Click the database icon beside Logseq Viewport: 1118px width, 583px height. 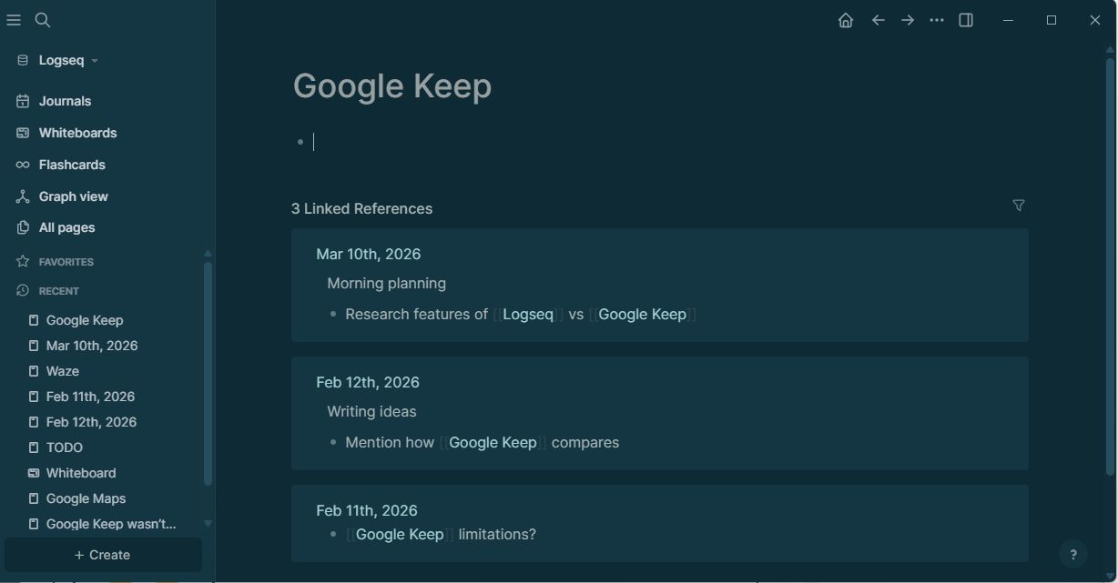(23, 60)
